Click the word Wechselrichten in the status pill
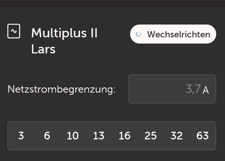Image resolution: width=225 pixels, height=161 pixels. coord(178,34)
